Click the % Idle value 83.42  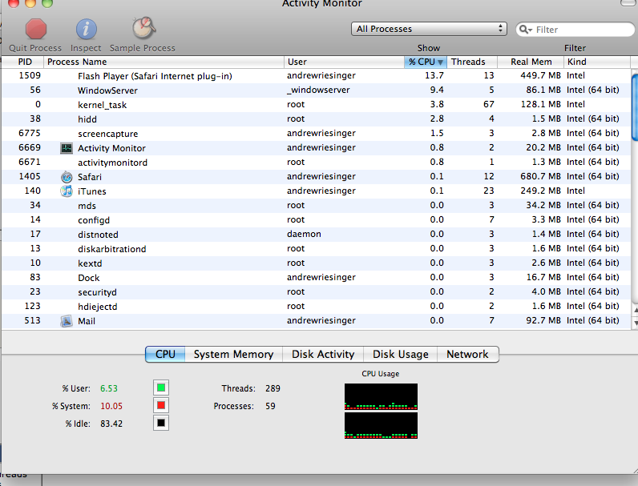111,424
